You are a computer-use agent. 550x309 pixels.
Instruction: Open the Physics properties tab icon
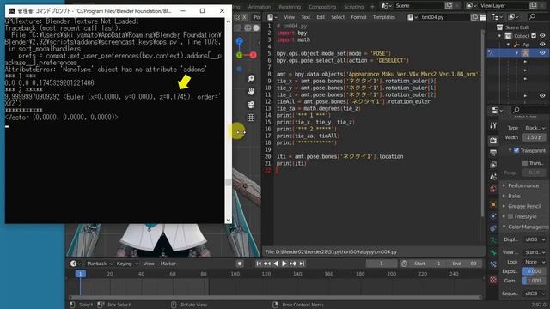click(493, 216)
